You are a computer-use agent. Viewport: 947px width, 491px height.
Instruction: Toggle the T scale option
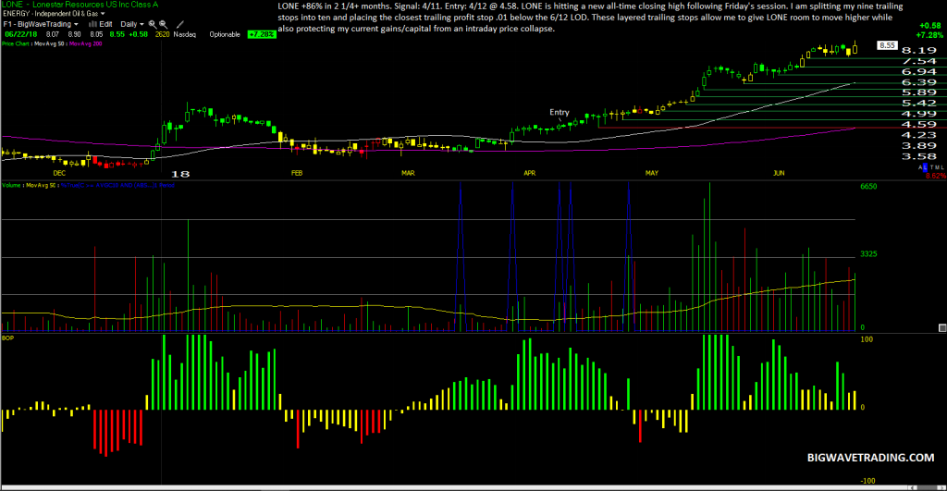932,167
